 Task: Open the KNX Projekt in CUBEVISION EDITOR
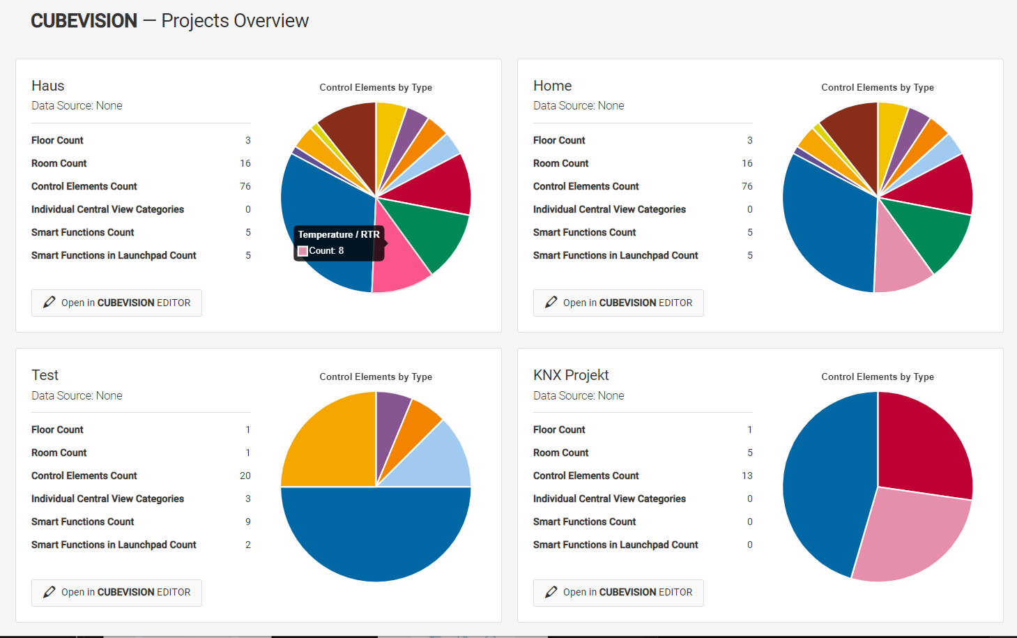(618, 592)
